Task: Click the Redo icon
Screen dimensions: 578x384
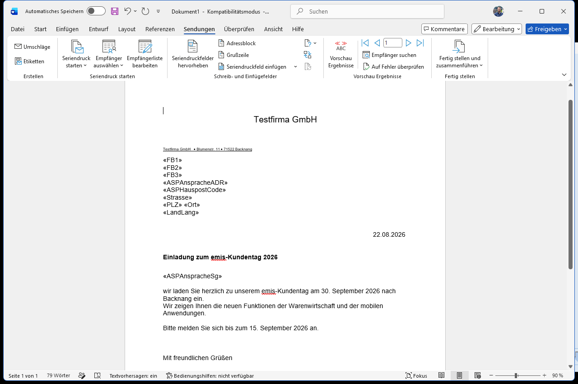Action: coord(145,11)
